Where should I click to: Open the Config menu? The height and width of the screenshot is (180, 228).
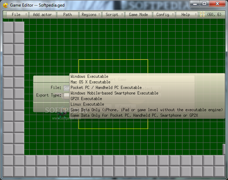pyautogui.click(x=164, y=15)
